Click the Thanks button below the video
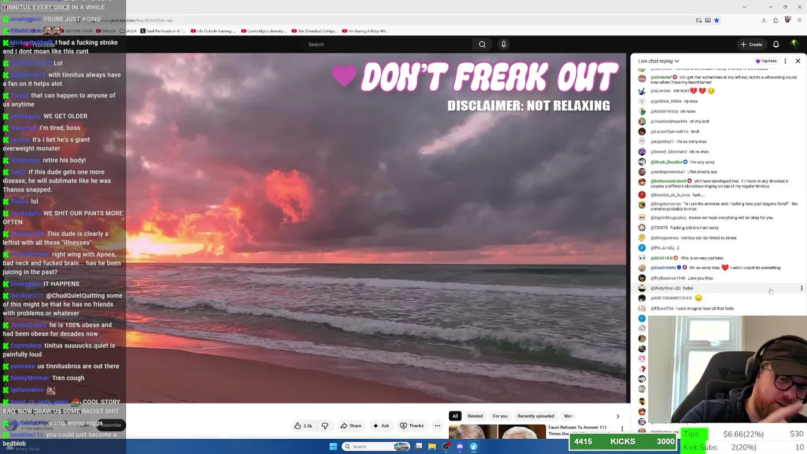The width and height of the screenshot is (807, 454). (412, 426)
